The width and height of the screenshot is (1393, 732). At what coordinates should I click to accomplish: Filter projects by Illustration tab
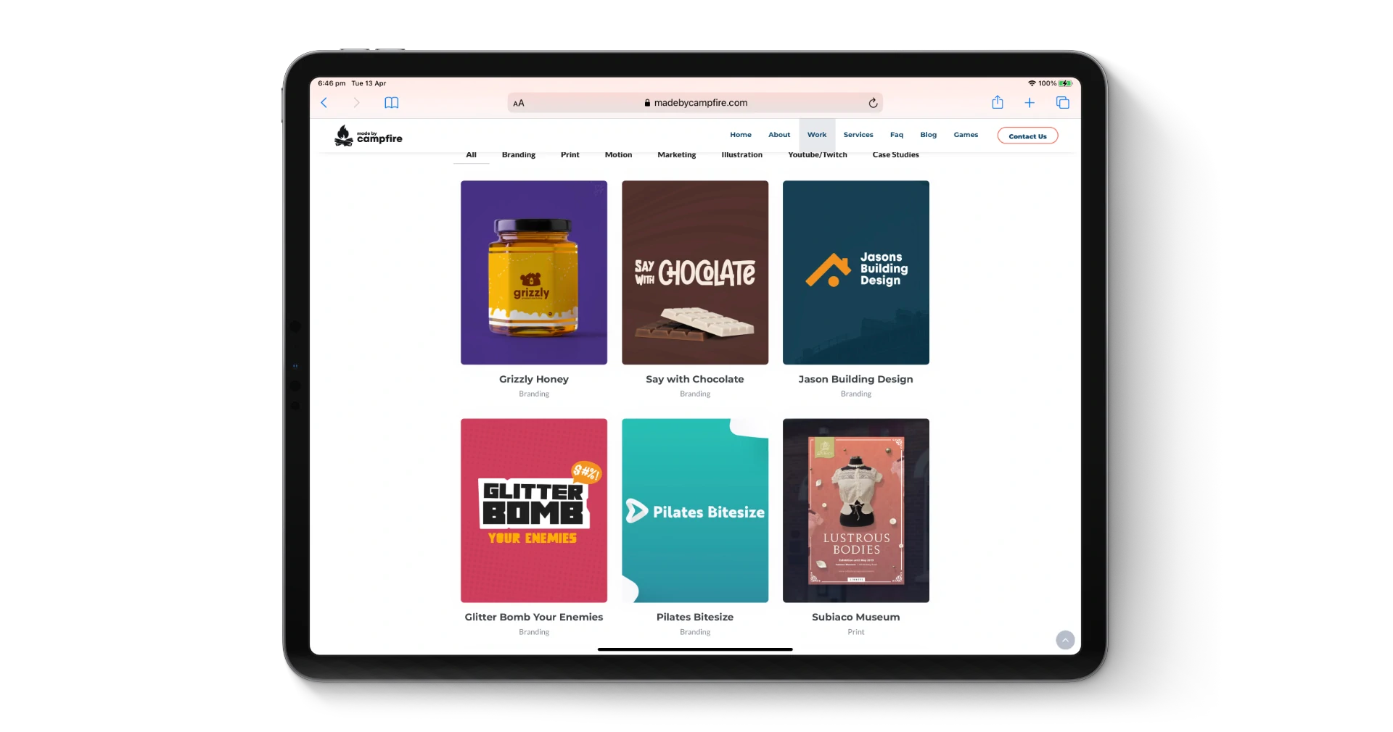pyautogui.click(x=742, y=155)
